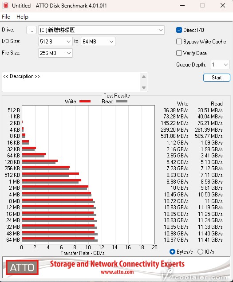Click the 64 MB read result 11.41 GB/s
The width and height of the screenshot is (233, 282).
click(210, 240)
